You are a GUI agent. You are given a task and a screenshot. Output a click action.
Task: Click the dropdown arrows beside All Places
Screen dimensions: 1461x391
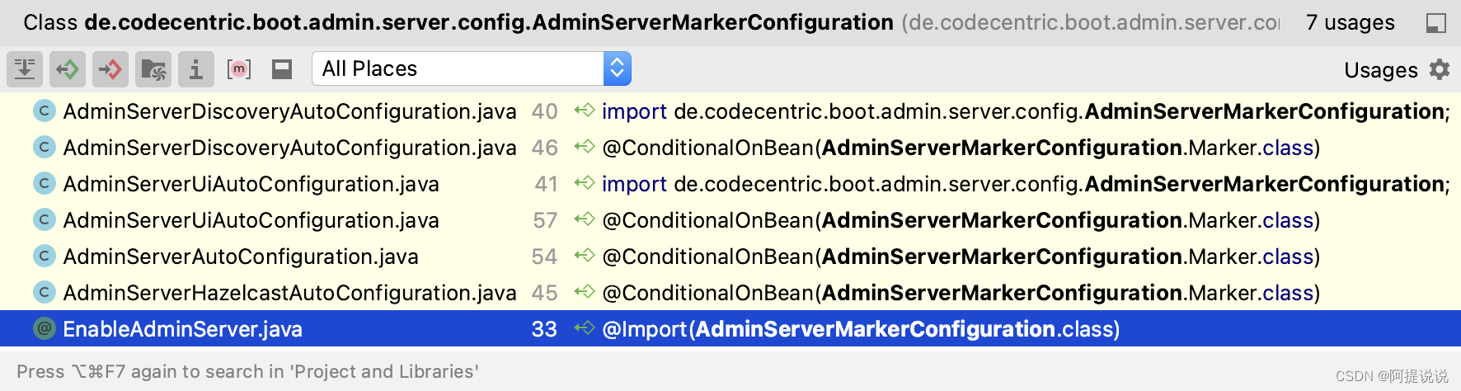pyautogui.click(x=618, y=69)
